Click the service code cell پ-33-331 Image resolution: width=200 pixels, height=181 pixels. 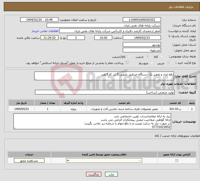[x=175, y=109]
